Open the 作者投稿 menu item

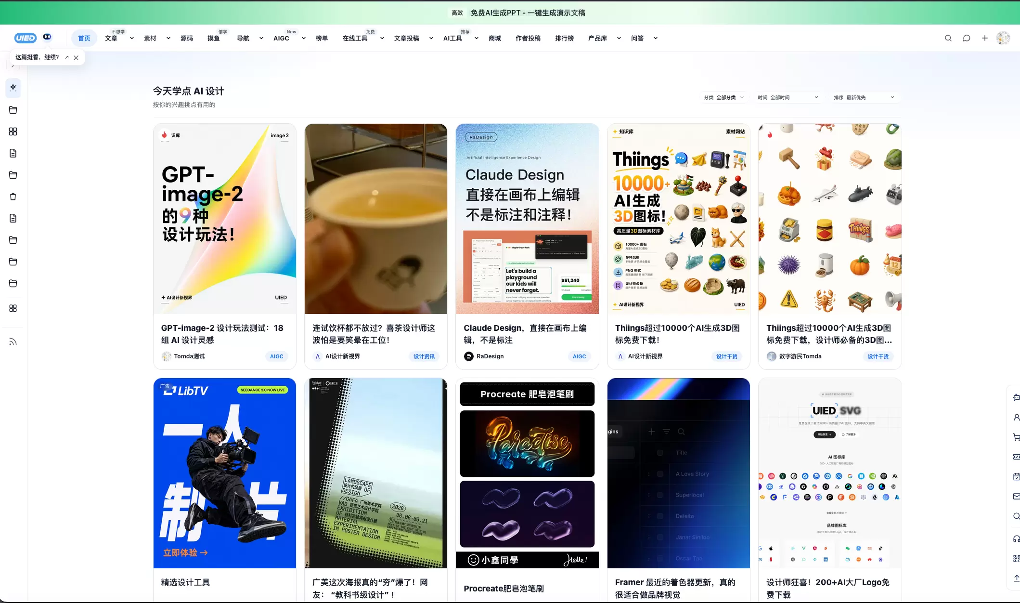pos(528,39)
